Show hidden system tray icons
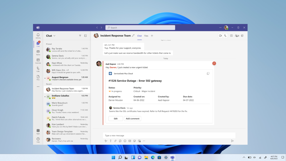This screenshot has width=286, height=161. tap(244, 157)
